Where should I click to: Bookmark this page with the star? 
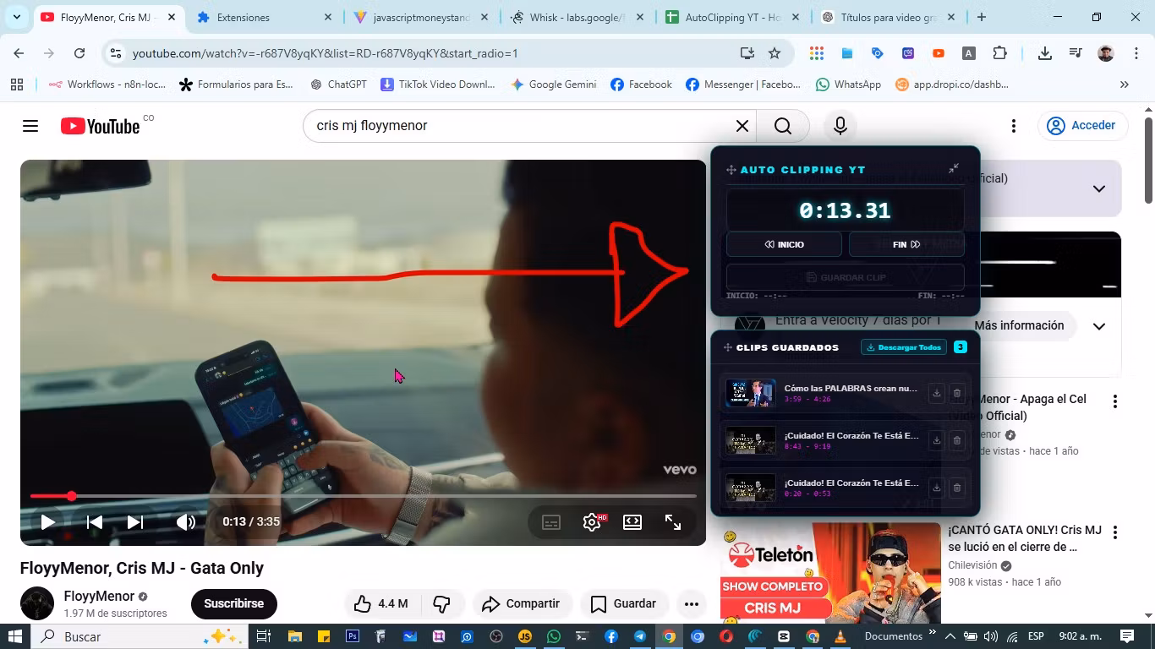pyautogui.click(x=775, y=53)
